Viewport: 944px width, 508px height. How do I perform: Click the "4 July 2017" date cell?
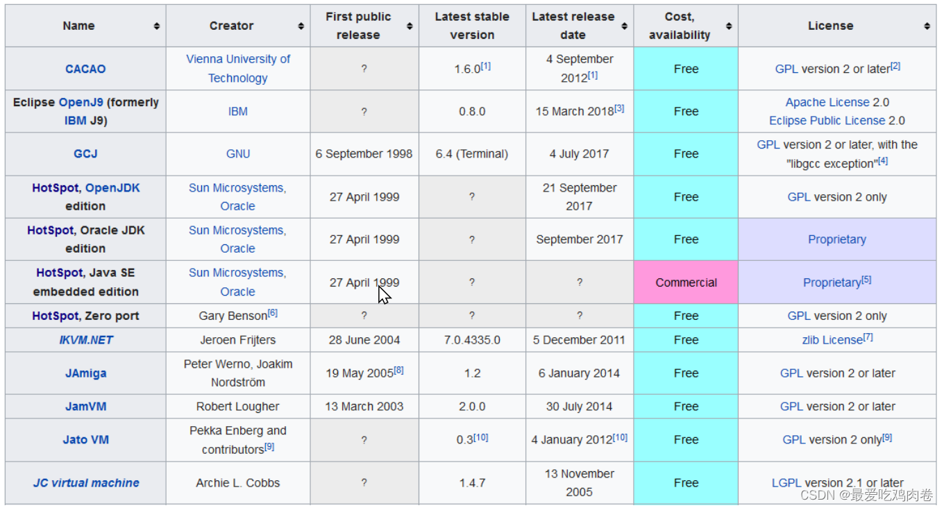pos(580,153)
